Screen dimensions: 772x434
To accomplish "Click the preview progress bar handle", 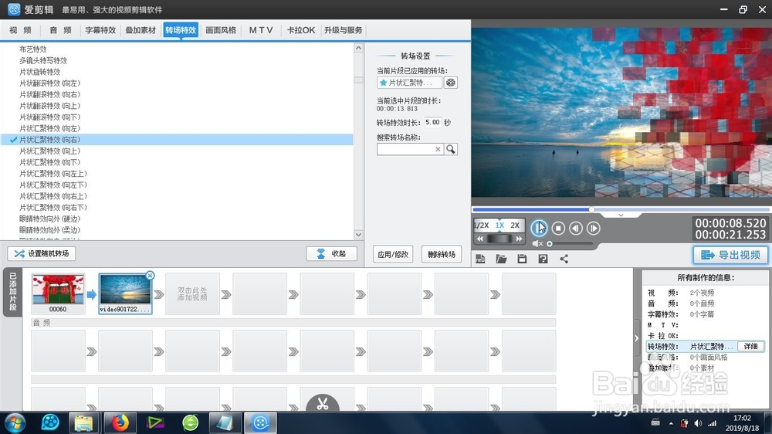I will (x=591, y=209).
